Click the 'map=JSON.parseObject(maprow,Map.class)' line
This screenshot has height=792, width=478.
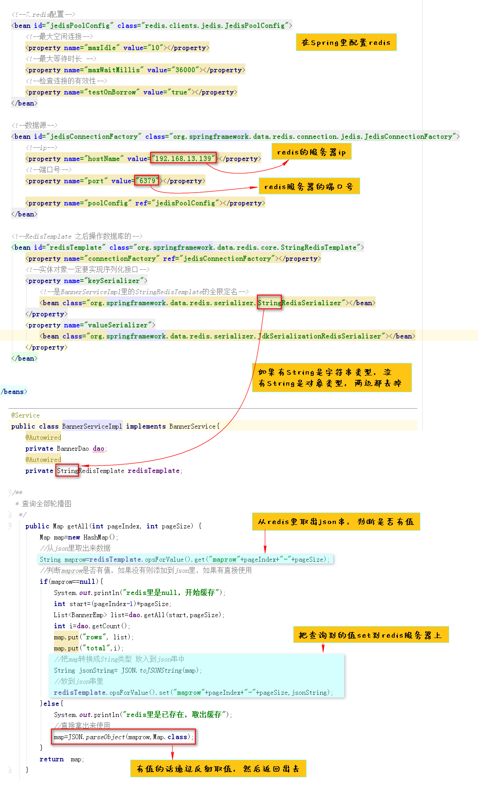(124, 737)
